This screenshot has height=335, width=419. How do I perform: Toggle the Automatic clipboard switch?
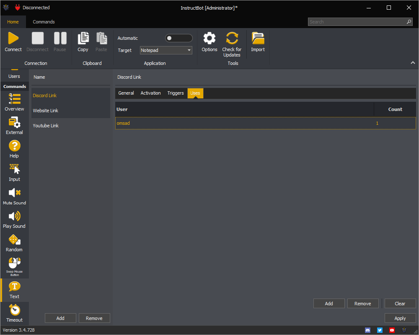click(179, 38)
